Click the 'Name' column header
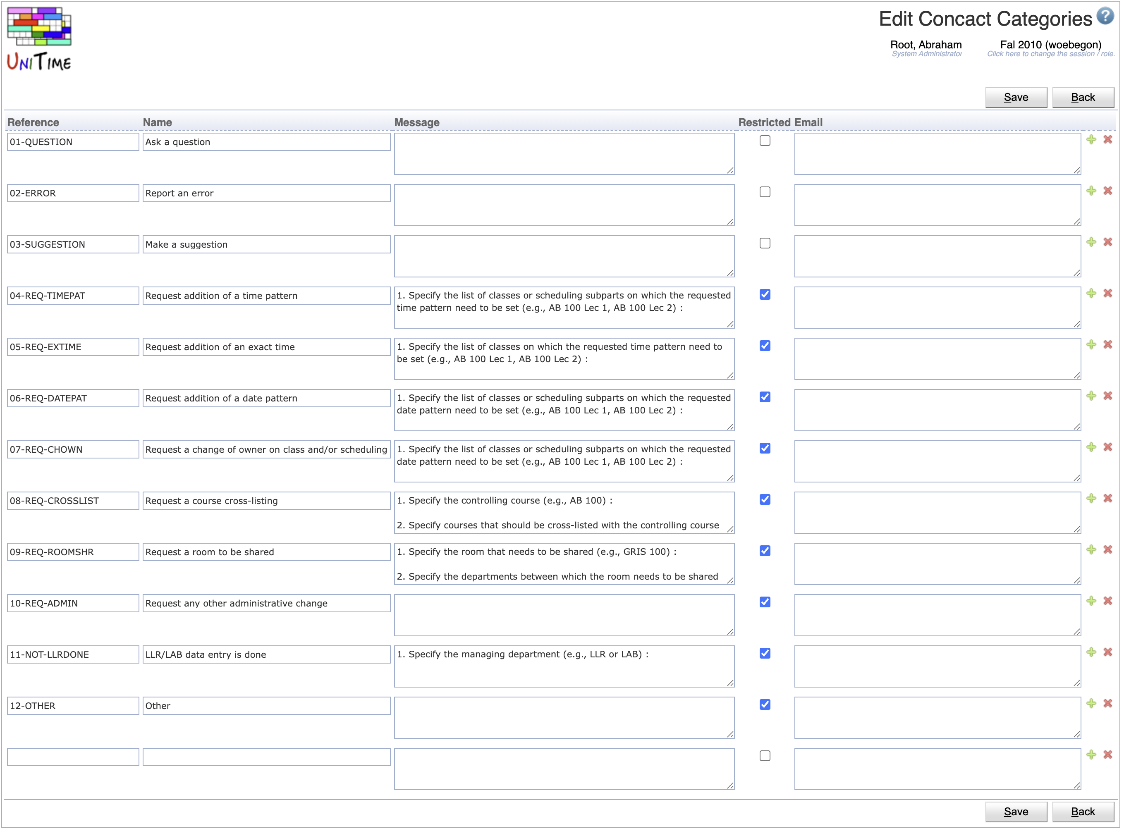Image resolution: width=1124 pixels, height=831 pixels. 158,123
